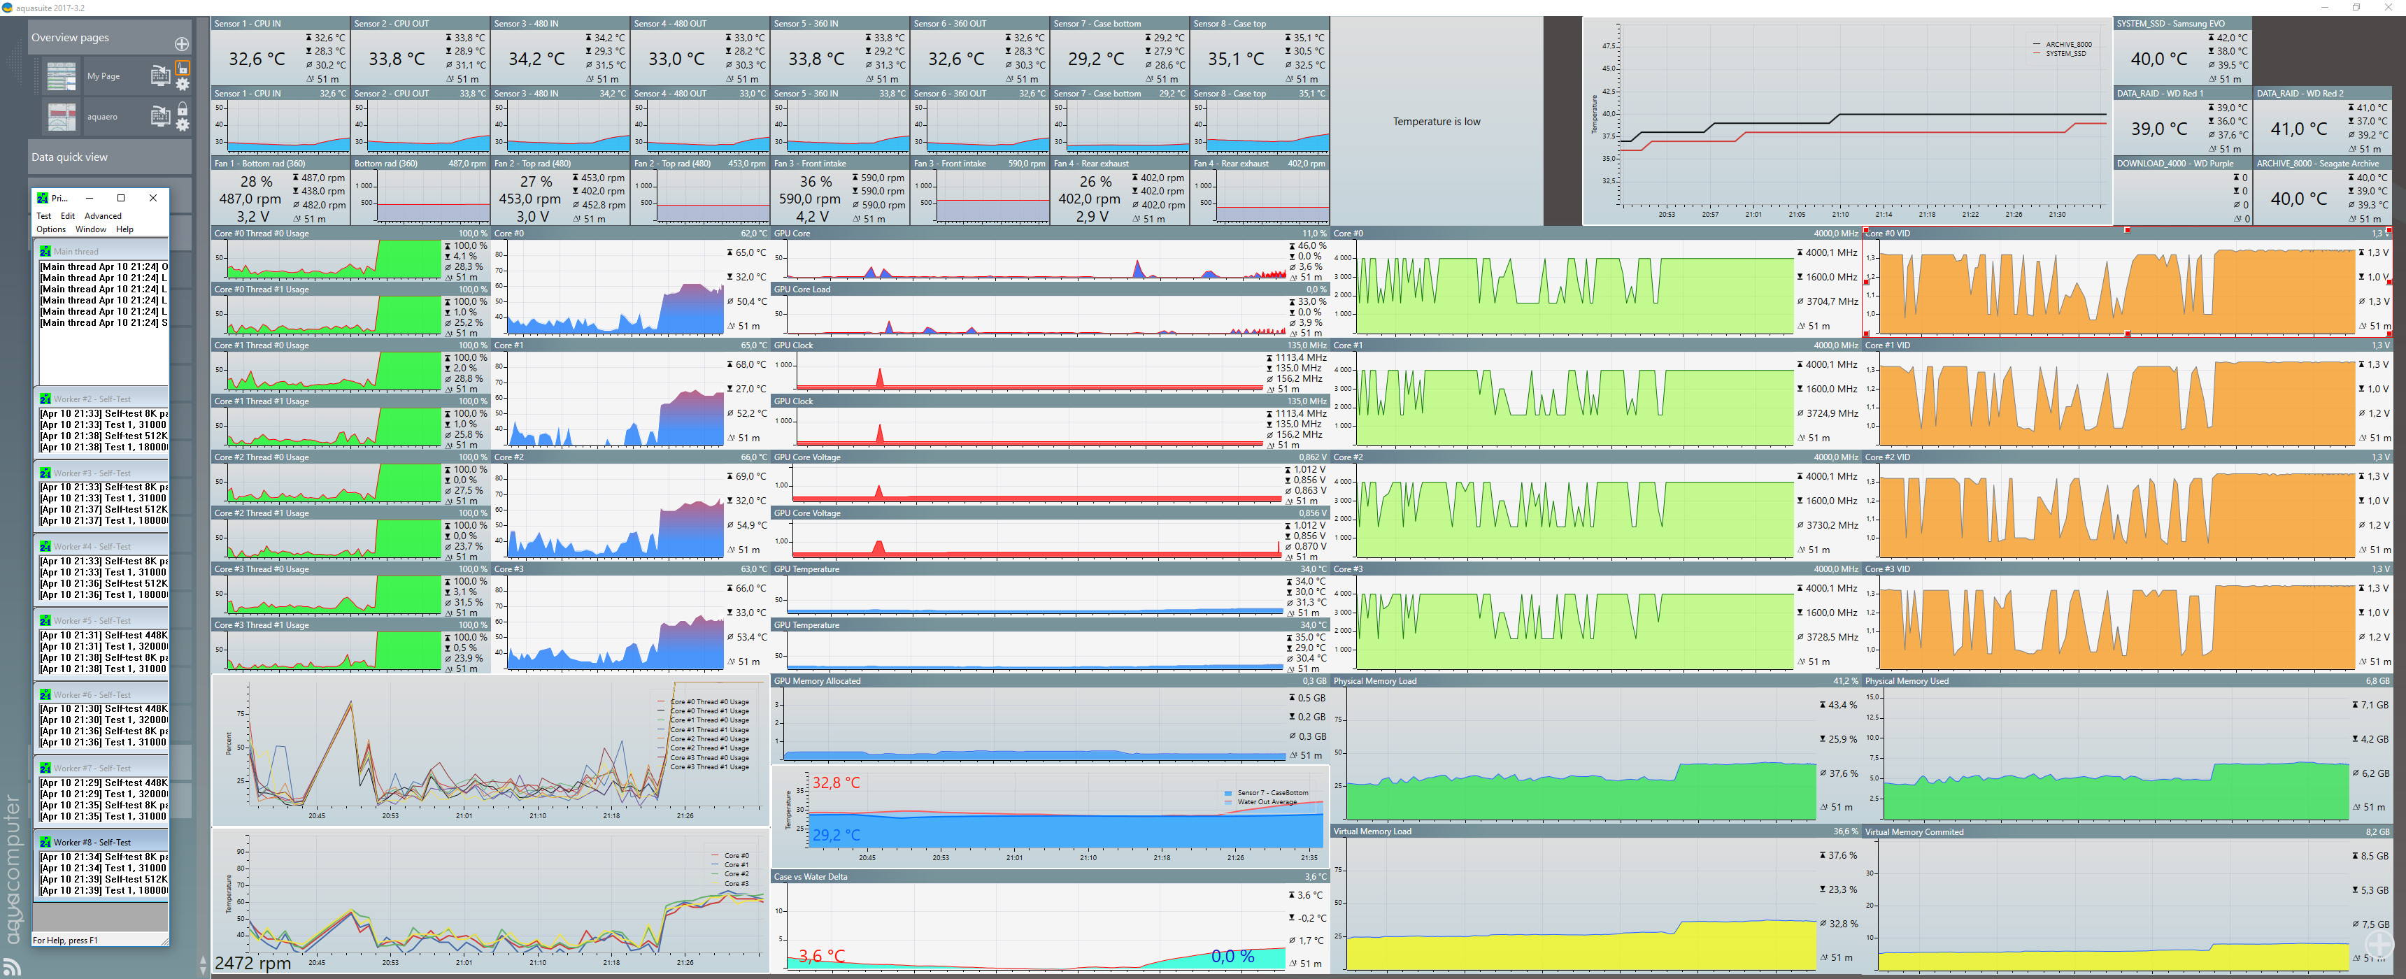Screen dimensions: 2406x979
Task: Click desktop-mode monitor icon for My Page
Action: tap(159, 76)
